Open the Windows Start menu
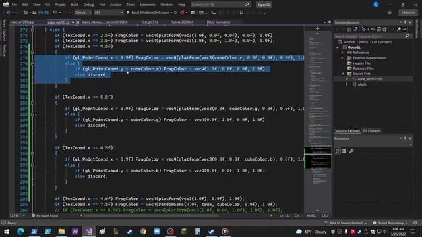The width and height of the screenshot is (422, 237). coord(7,231)
